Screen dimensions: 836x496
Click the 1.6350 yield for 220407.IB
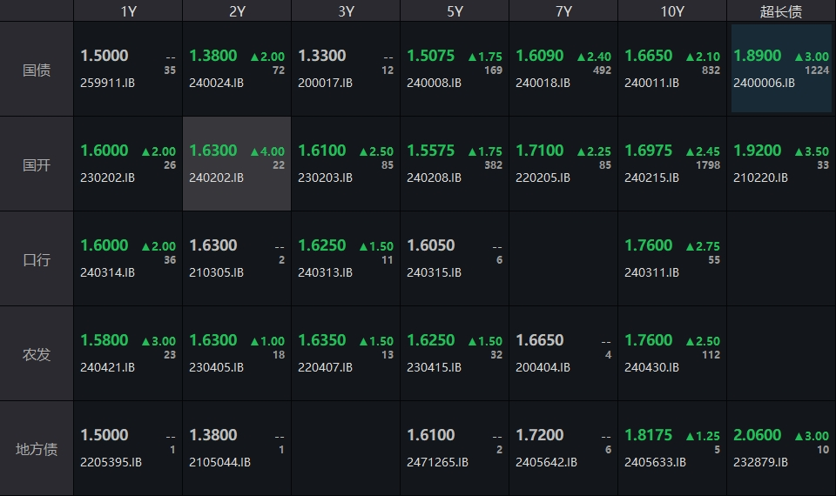[321, 340]
